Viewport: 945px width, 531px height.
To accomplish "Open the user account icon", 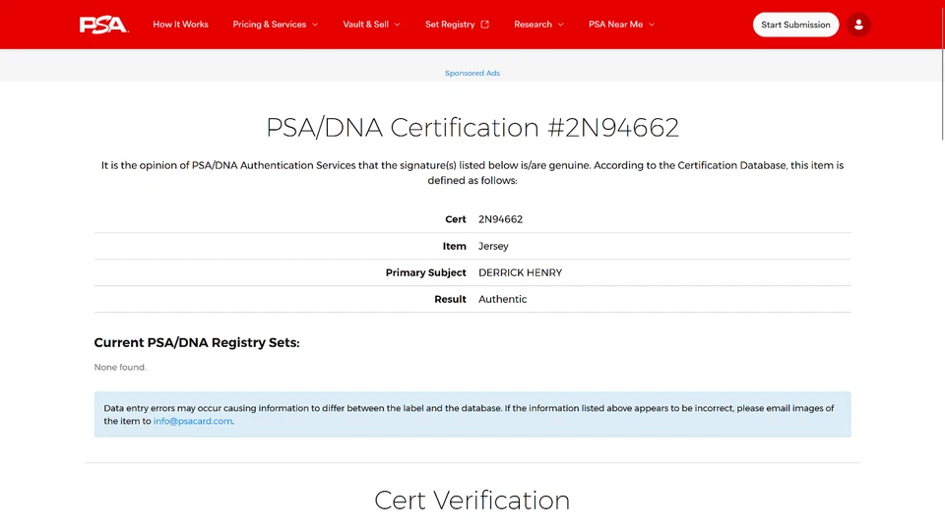I will click(x=858, y=25).
